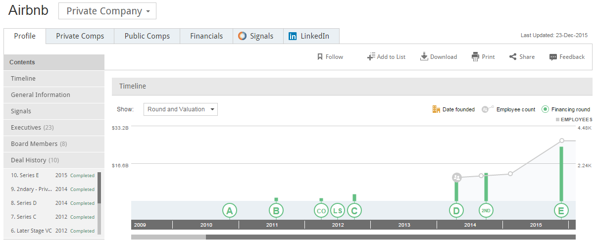The width and height of the screenshot is (597, 240).
Task: Open the Private Company dropdown
Action: [107, 11]
